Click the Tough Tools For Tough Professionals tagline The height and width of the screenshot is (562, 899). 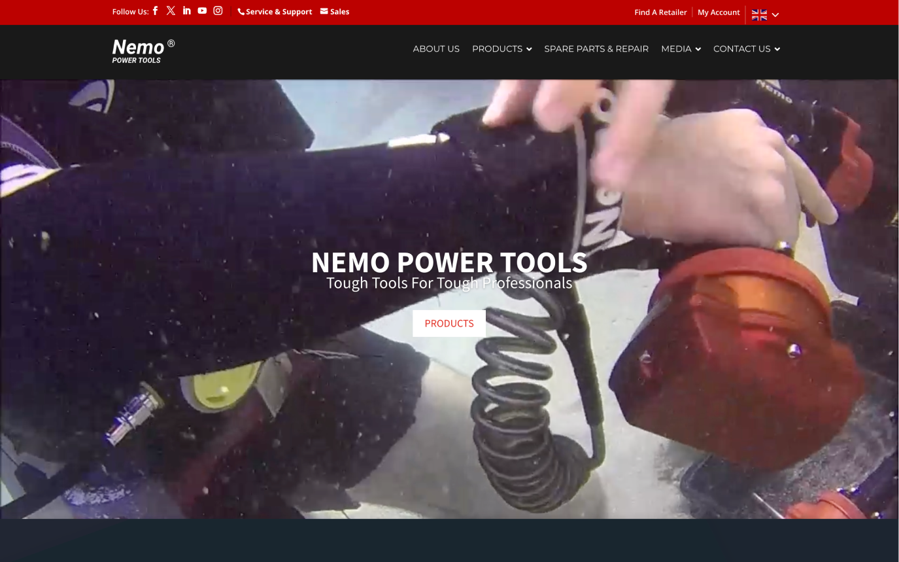(449, 283)
